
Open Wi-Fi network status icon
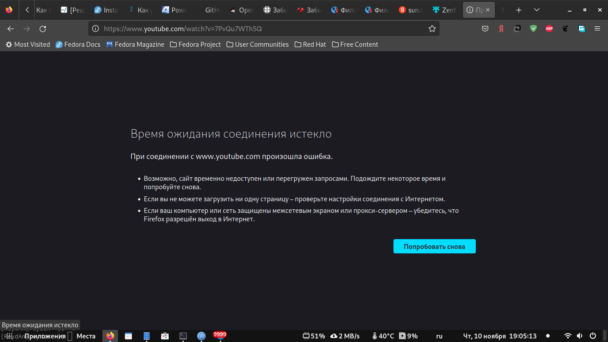point(568,336)
